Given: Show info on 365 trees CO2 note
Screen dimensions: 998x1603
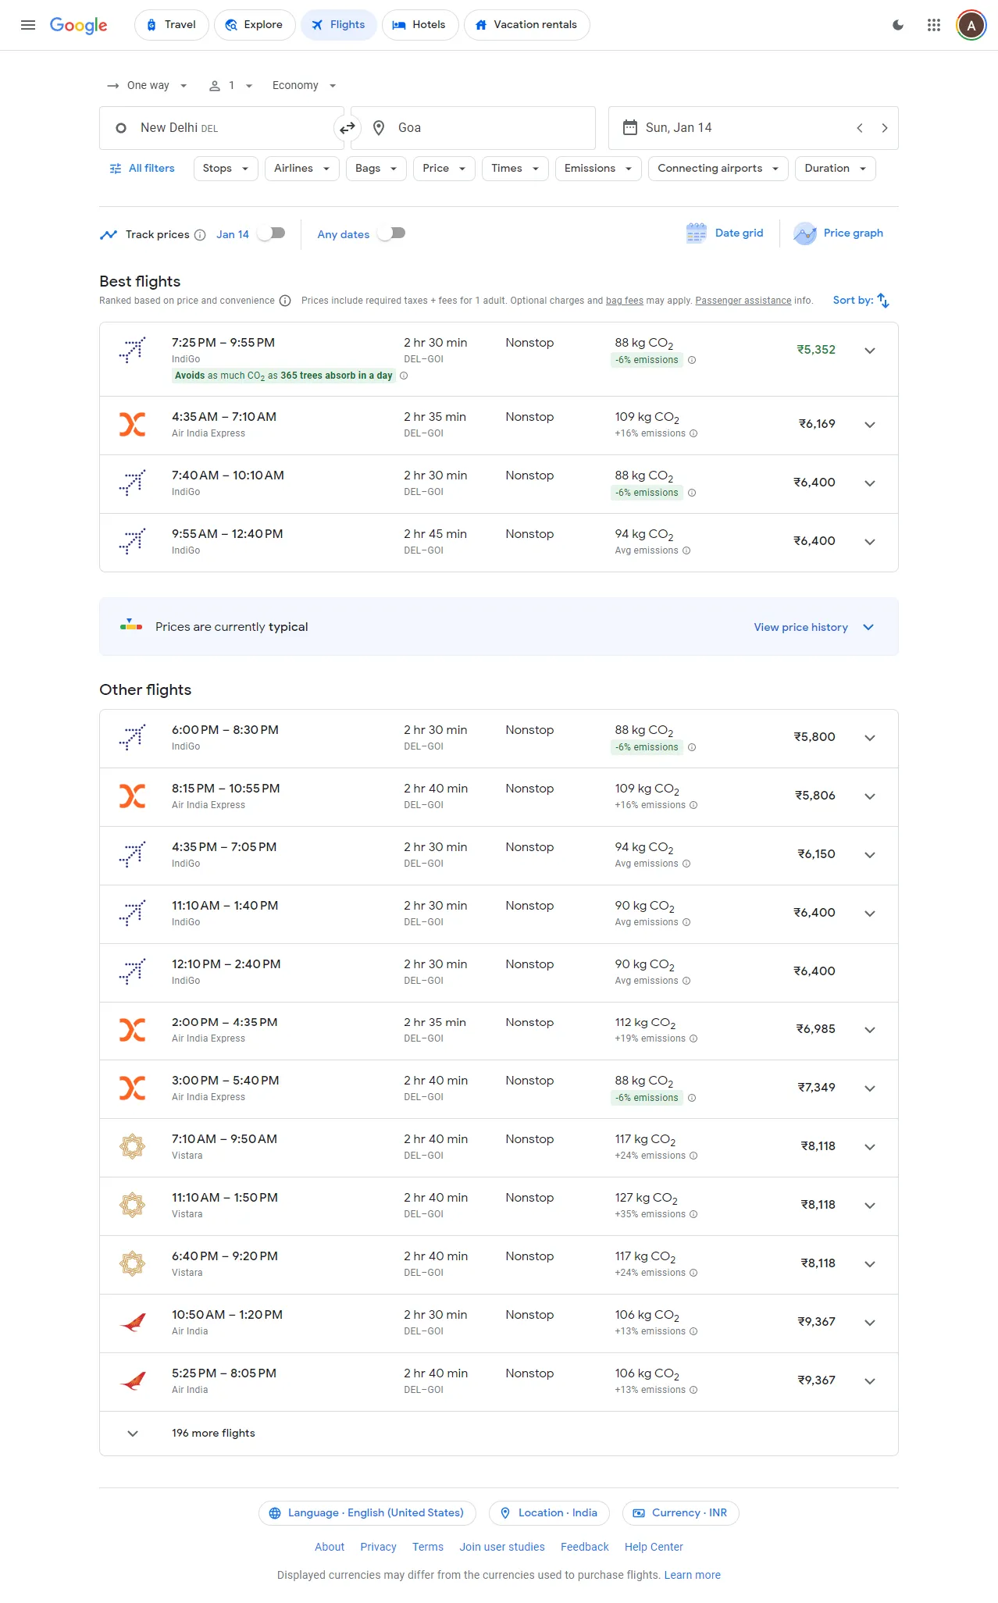Looking at the screenshot, I should pyautogui.click(x=404, y=376).
